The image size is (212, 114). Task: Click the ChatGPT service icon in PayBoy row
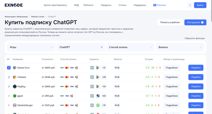click(x=92, y=87)
